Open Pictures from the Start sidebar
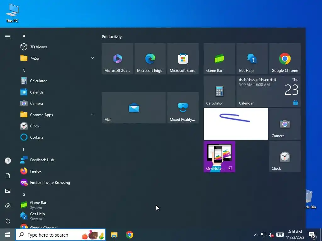 pos(8,191)
